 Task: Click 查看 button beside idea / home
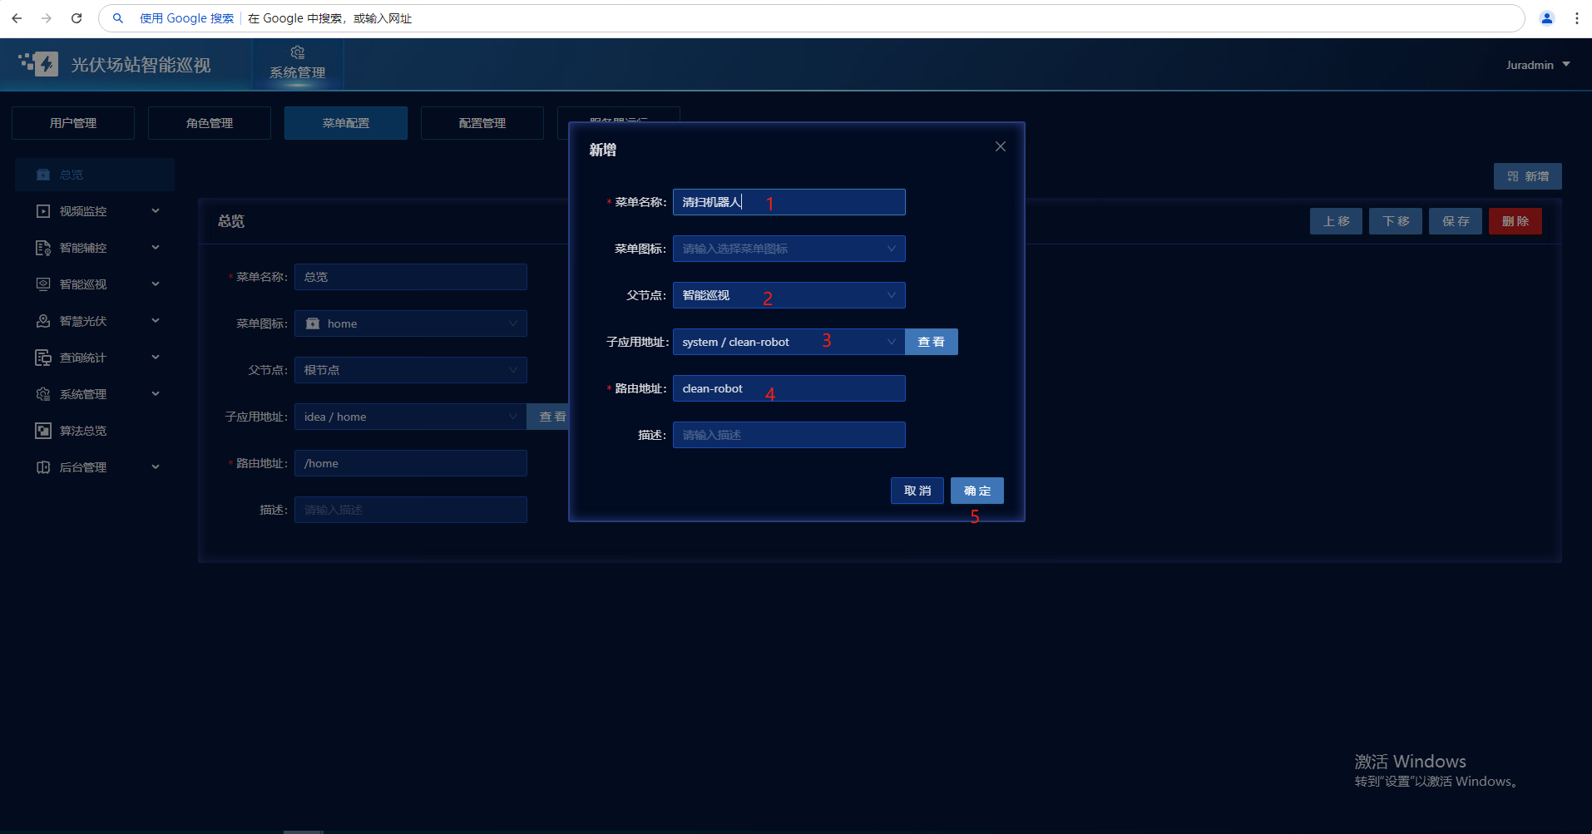point(548,417)
